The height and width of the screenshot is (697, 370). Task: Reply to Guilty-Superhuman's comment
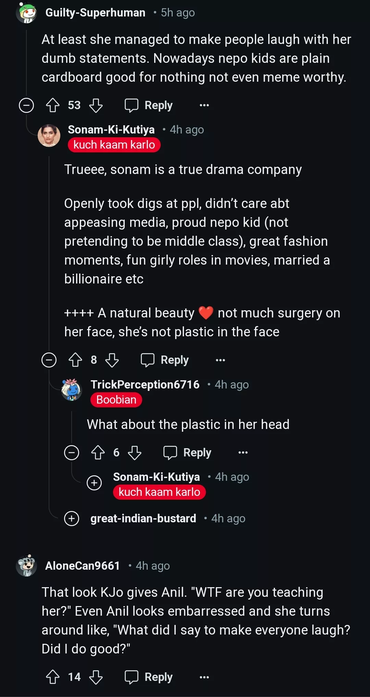pos(149,105)
